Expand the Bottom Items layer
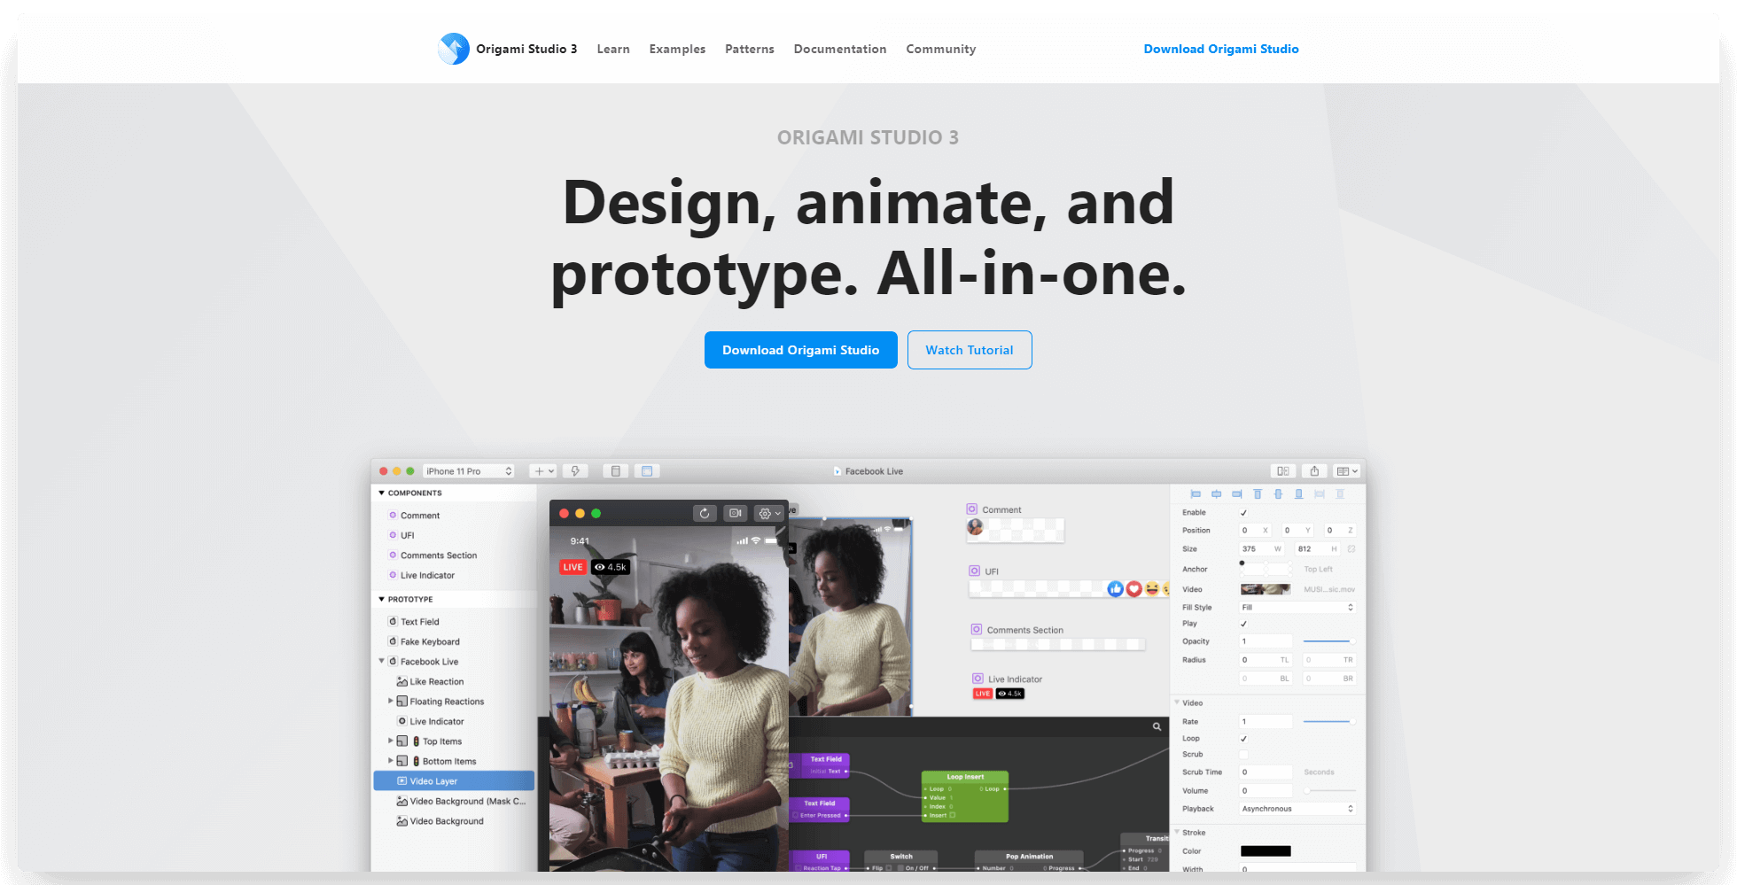1737x885 pixels. point(391,761)
